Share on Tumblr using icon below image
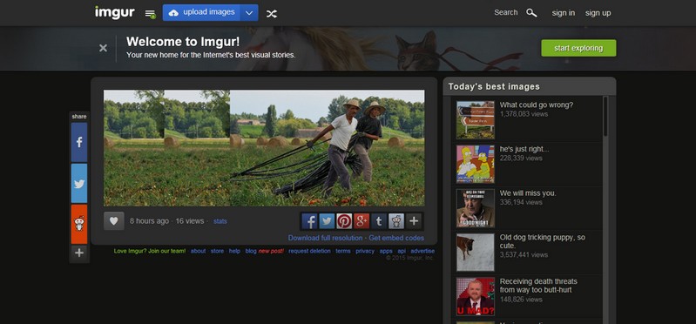 379,221
